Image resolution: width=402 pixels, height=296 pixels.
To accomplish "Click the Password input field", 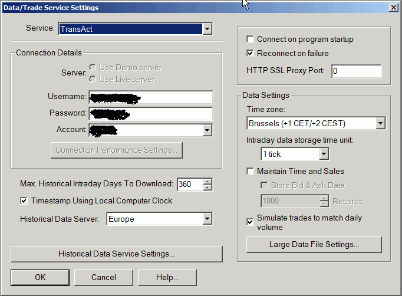I will click(x=151, y=114).
